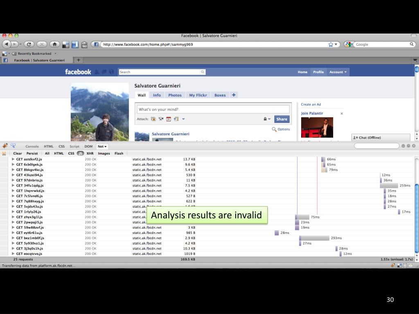The height and width of the screenshot is (314, 419).
Task: Click the Google search engine icon
Action: [x=348, y=44]
